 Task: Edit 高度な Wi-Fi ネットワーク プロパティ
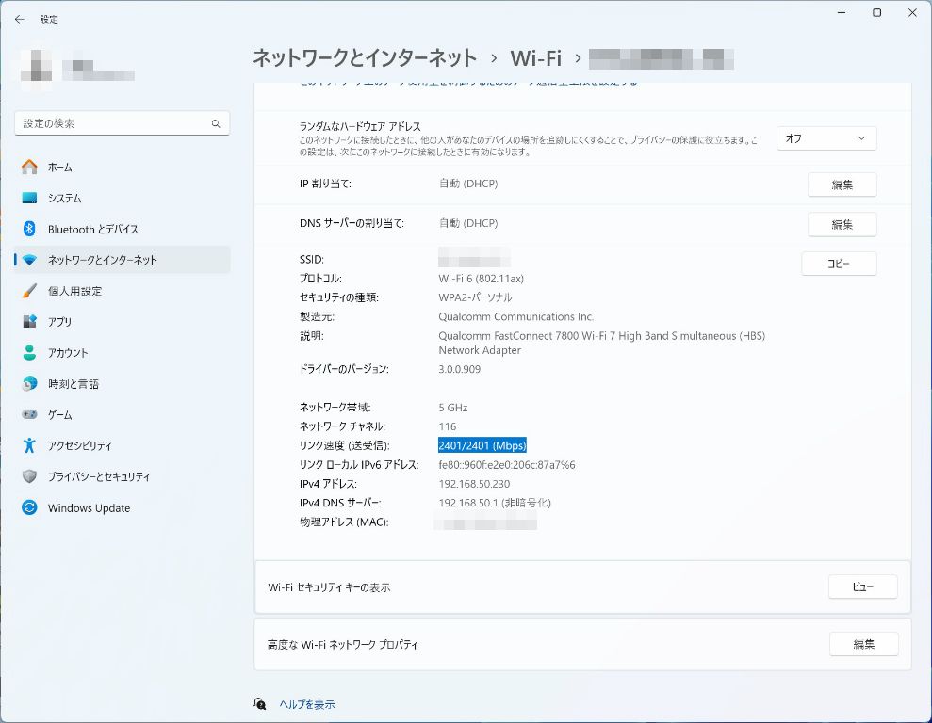click(862, 644)
